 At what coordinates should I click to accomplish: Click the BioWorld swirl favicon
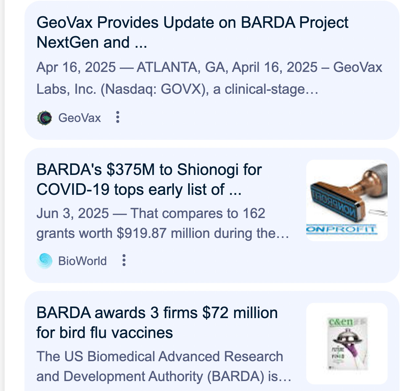tap(44, 261)
